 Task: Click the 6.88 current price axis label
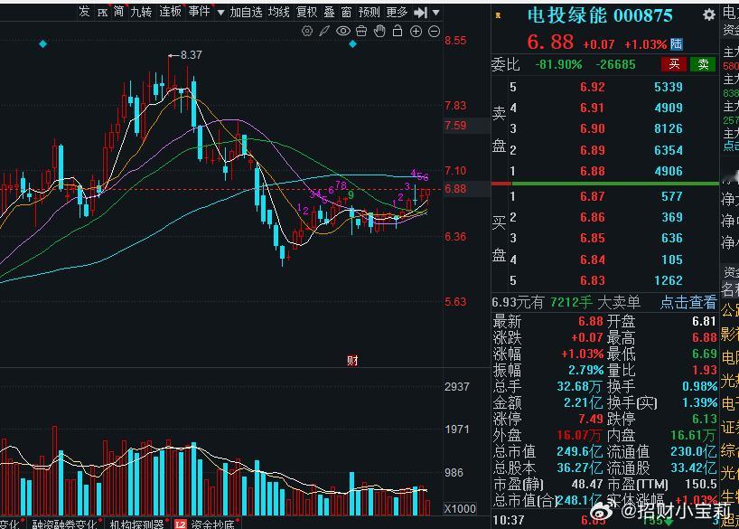(455, 189)
